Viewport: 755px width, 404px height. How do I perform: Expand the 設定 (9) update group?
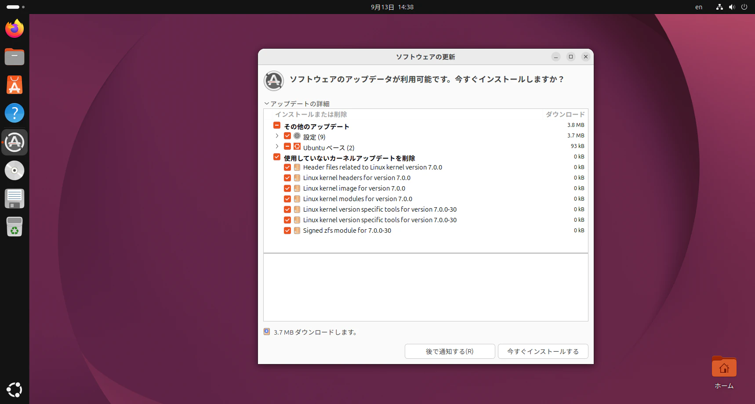[277, 136]
